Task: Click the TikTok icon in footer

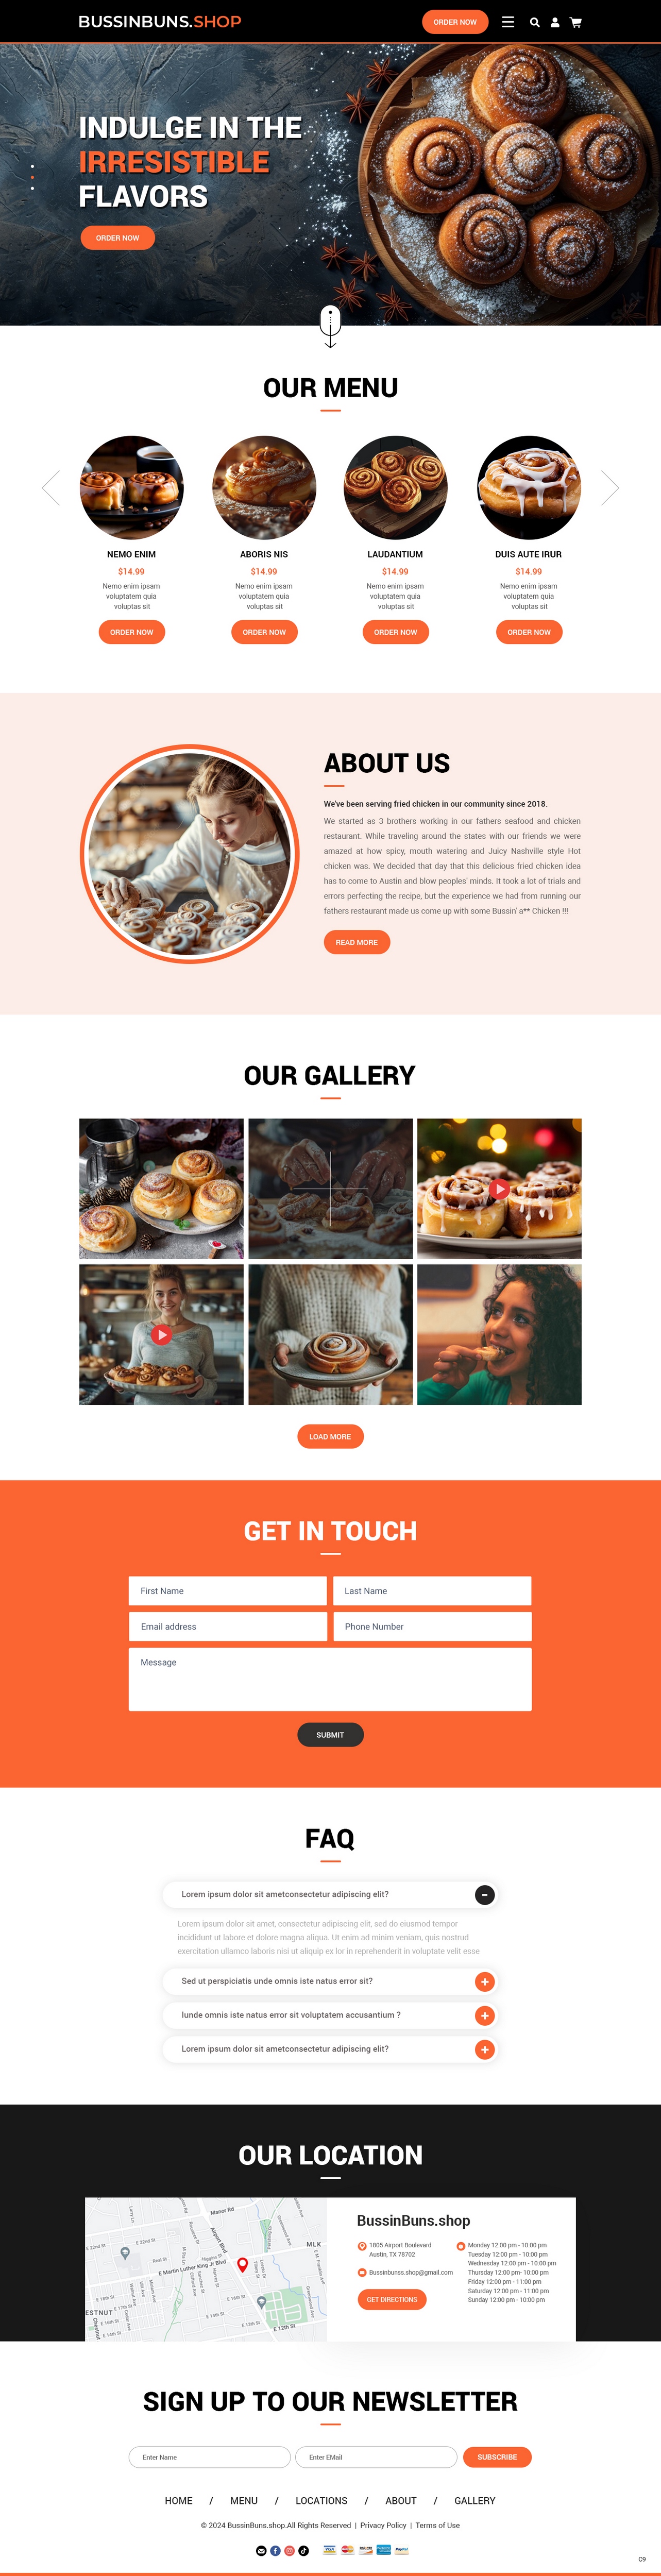Action: 304,2550
